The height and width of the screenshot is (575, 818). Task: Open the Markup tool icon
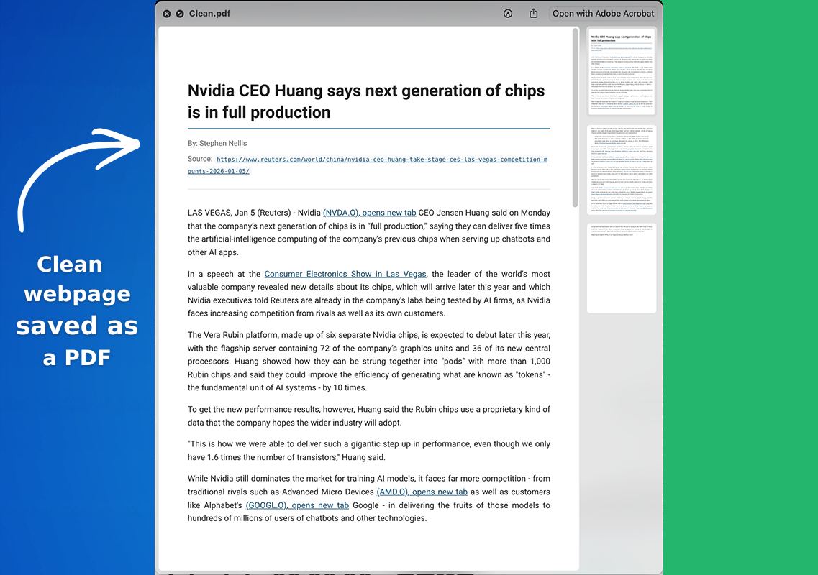pyautogui.click(x=508, y=14)
